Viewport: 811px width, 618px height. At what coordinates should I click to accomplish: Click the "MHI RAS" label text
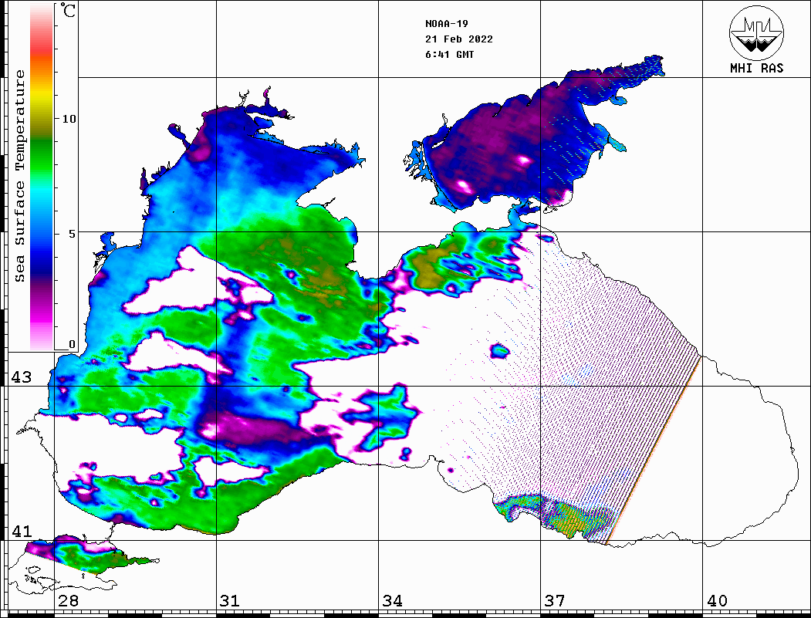(756, 68)
